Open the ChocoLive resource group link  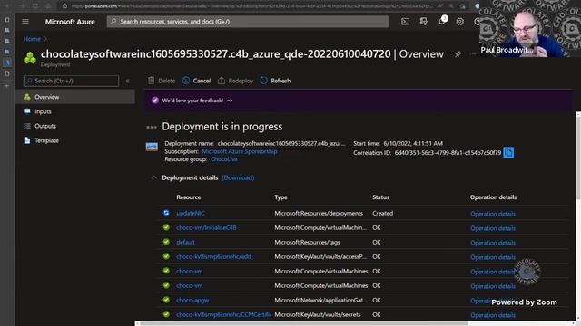[x=224, y=159]
